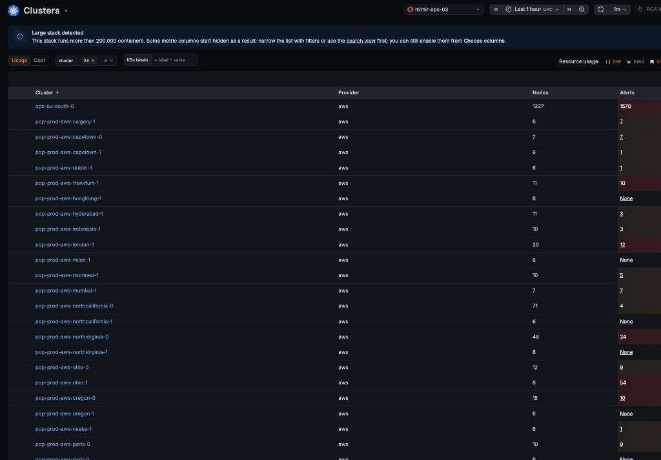The width and height of the screenshot is (661, 460).
Task: Open cluster pop-prod-aws-capetown-1
Action: pos(68,152)
